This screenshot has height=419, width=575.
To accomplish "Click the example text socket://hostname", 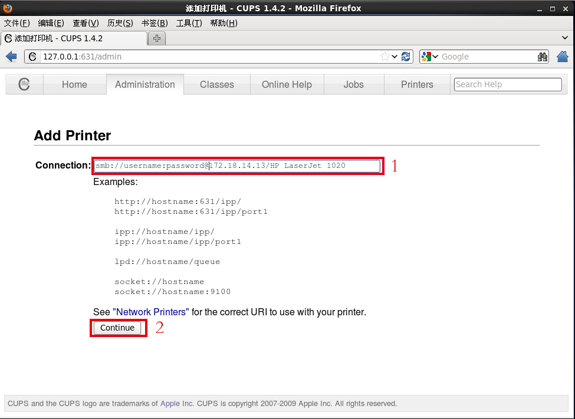I will [x=159, y=282].
